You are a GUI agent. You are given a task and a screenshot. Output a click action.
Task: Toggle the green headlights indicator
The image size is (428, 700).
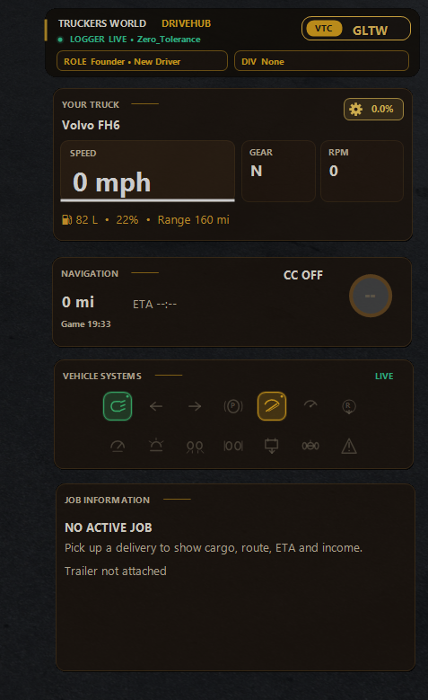point(118,406)
